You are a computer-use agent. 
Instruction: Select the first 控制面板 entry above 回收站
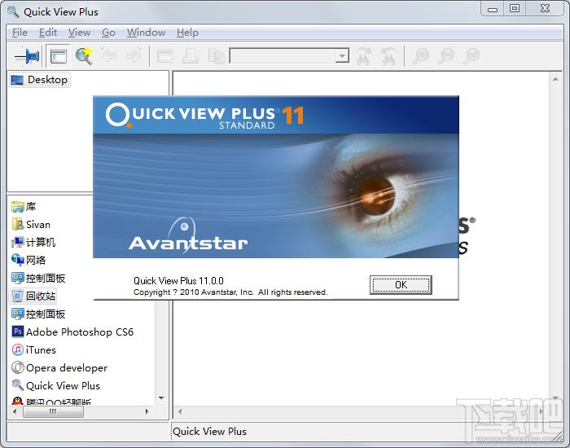pyautogui.click(x=38, y=279)
